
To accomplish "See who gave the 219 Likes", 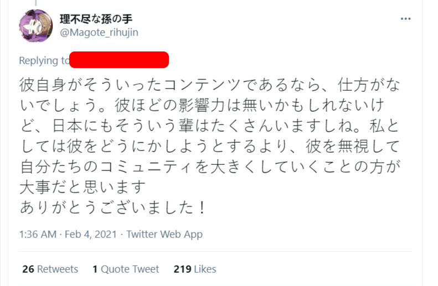I will click(194, 269).
